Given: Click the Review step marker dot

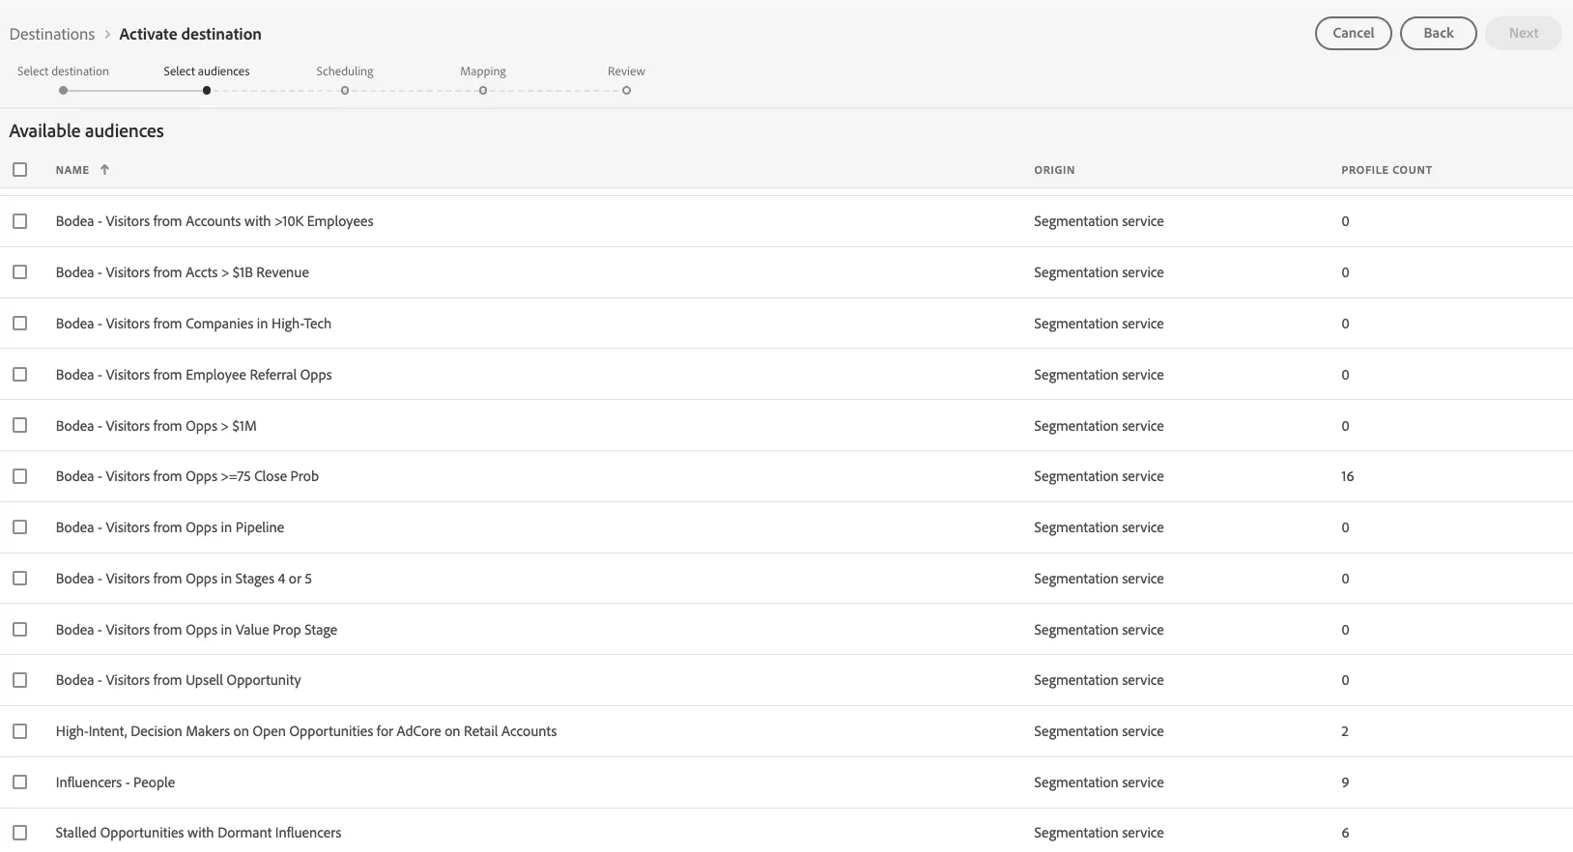Looking at the screenshot, I should tap(626, 91).
